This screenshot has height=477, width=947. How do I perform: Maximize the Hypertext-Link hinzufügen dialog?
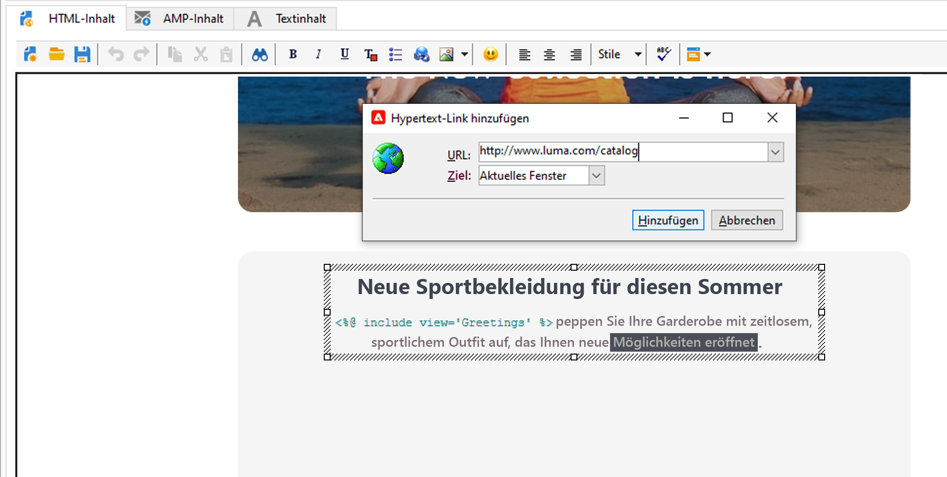tap(728, 118)
